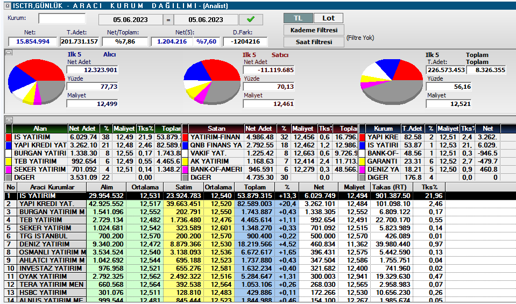The height and width of the screenshot is (304, 516).
Task: Click the green checkmark apply button
Action: coord(251,19)
